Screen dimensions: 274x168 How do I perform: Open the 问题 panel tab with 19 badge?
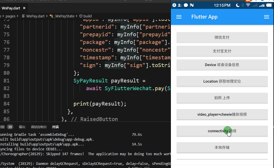pos(6,127)
